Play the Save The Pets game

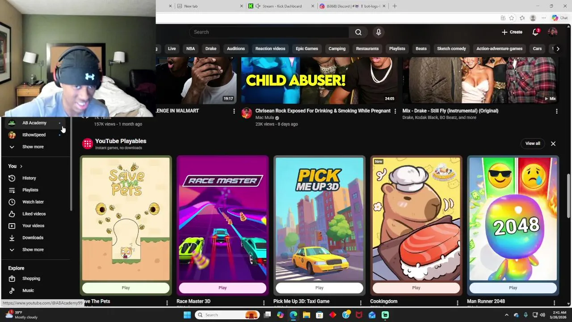coord(126,288)
